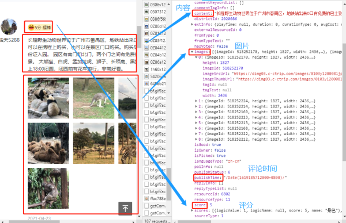
Task: Open the imageSrcUrl link
Action: pos(288,74)
